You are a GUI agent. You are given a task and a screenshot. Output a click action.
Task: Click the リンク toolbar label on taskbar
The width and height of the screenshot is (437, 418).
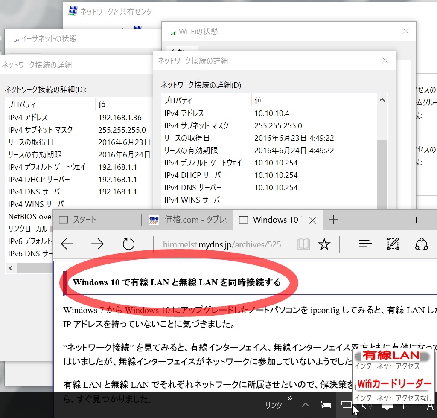tap(274, 405)
